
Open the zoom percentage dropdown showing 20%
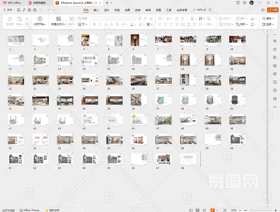click(x=235, y=210)
